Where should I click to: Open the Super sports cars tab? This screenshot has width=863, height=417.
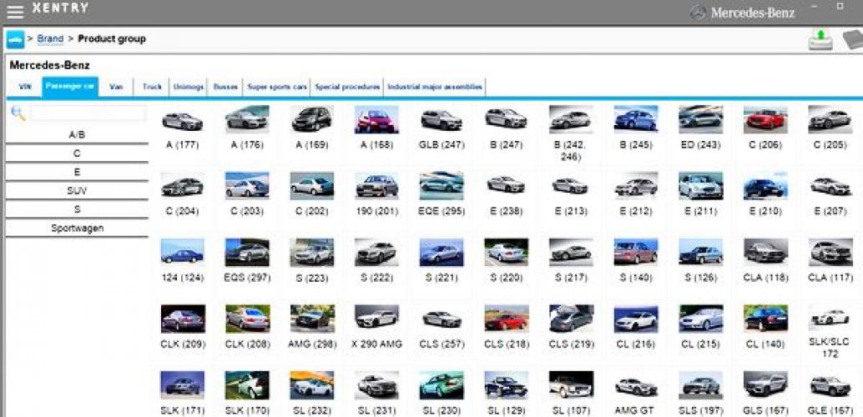277,87
